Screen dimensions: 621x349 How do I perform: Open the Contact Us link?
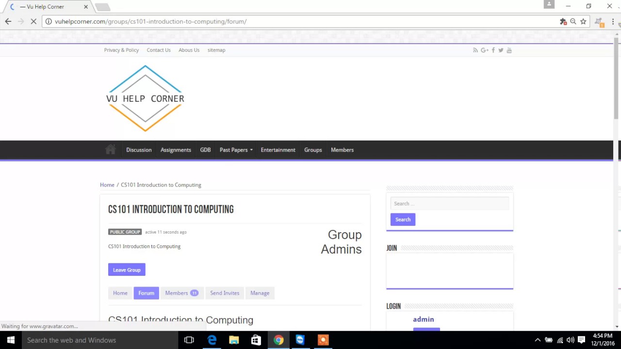tap(159, 50)
